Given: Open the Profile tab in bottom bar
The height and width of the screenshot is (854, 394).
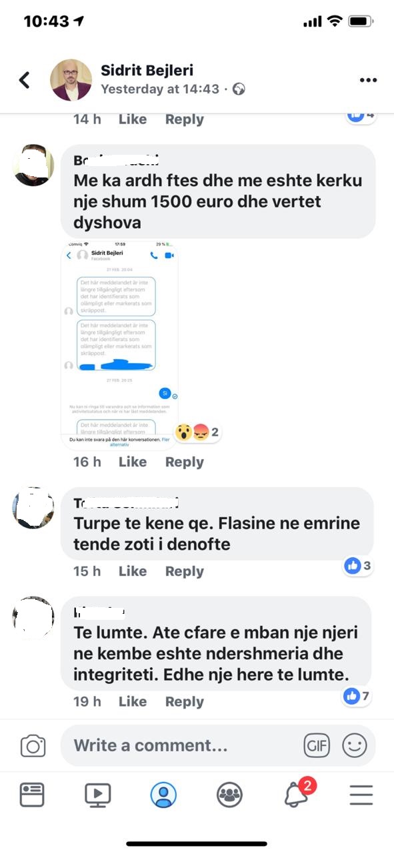Looking at the screenshot, I should tap(163, 795).
